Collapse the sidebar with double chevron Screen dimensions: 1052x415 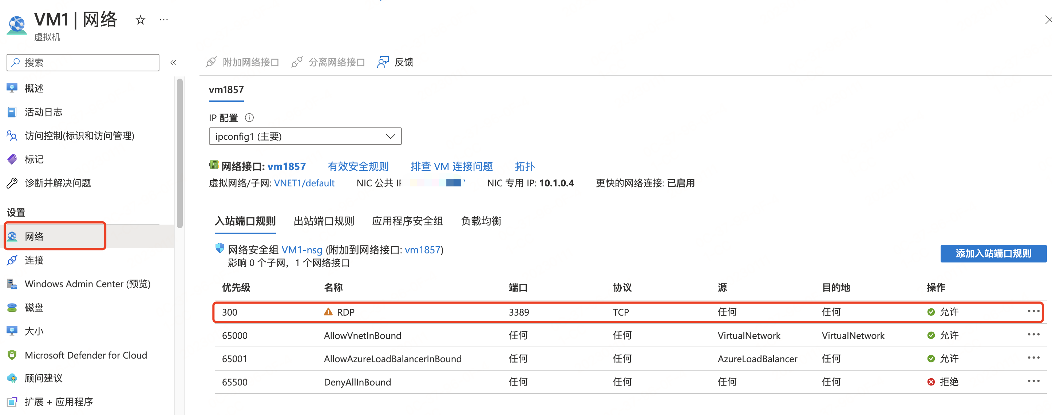(173, 63)
